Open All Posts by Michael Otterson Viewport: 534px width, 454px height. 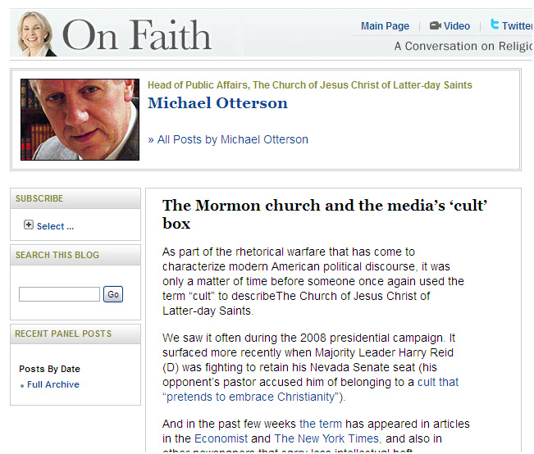(x=228, y=139)
